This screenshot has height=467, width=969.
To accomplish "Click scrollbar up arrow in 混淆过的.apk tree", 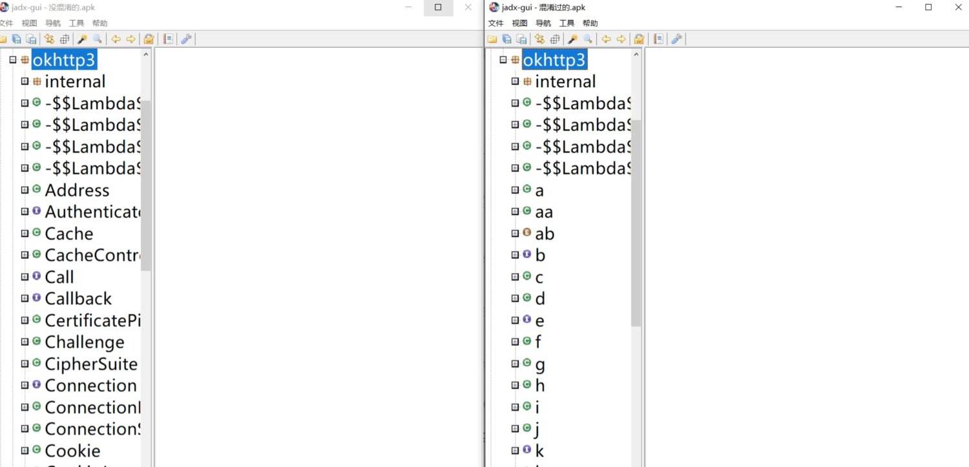I will click(x=636, y=54).
